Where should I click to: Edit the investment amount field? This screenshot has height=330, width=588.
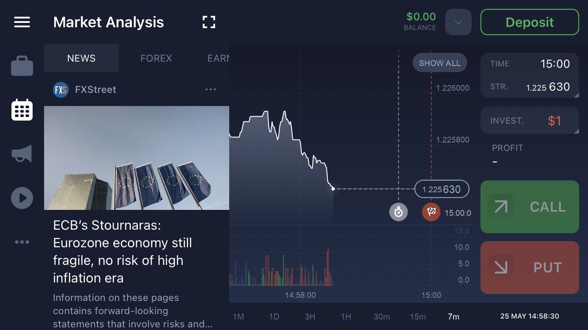[x=529, y=120]
